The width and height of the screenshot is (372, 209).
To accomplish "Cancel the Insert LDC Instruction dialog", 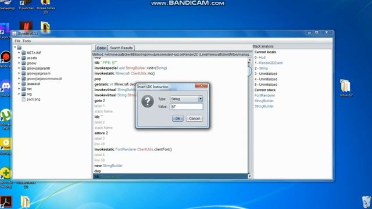I will [x=194, y=118].
